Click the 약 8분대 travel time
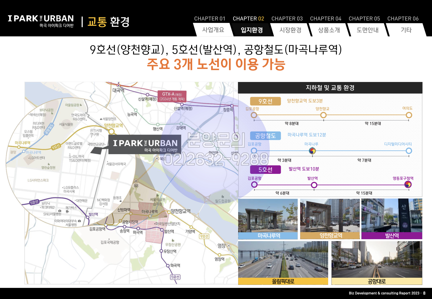 292,123
